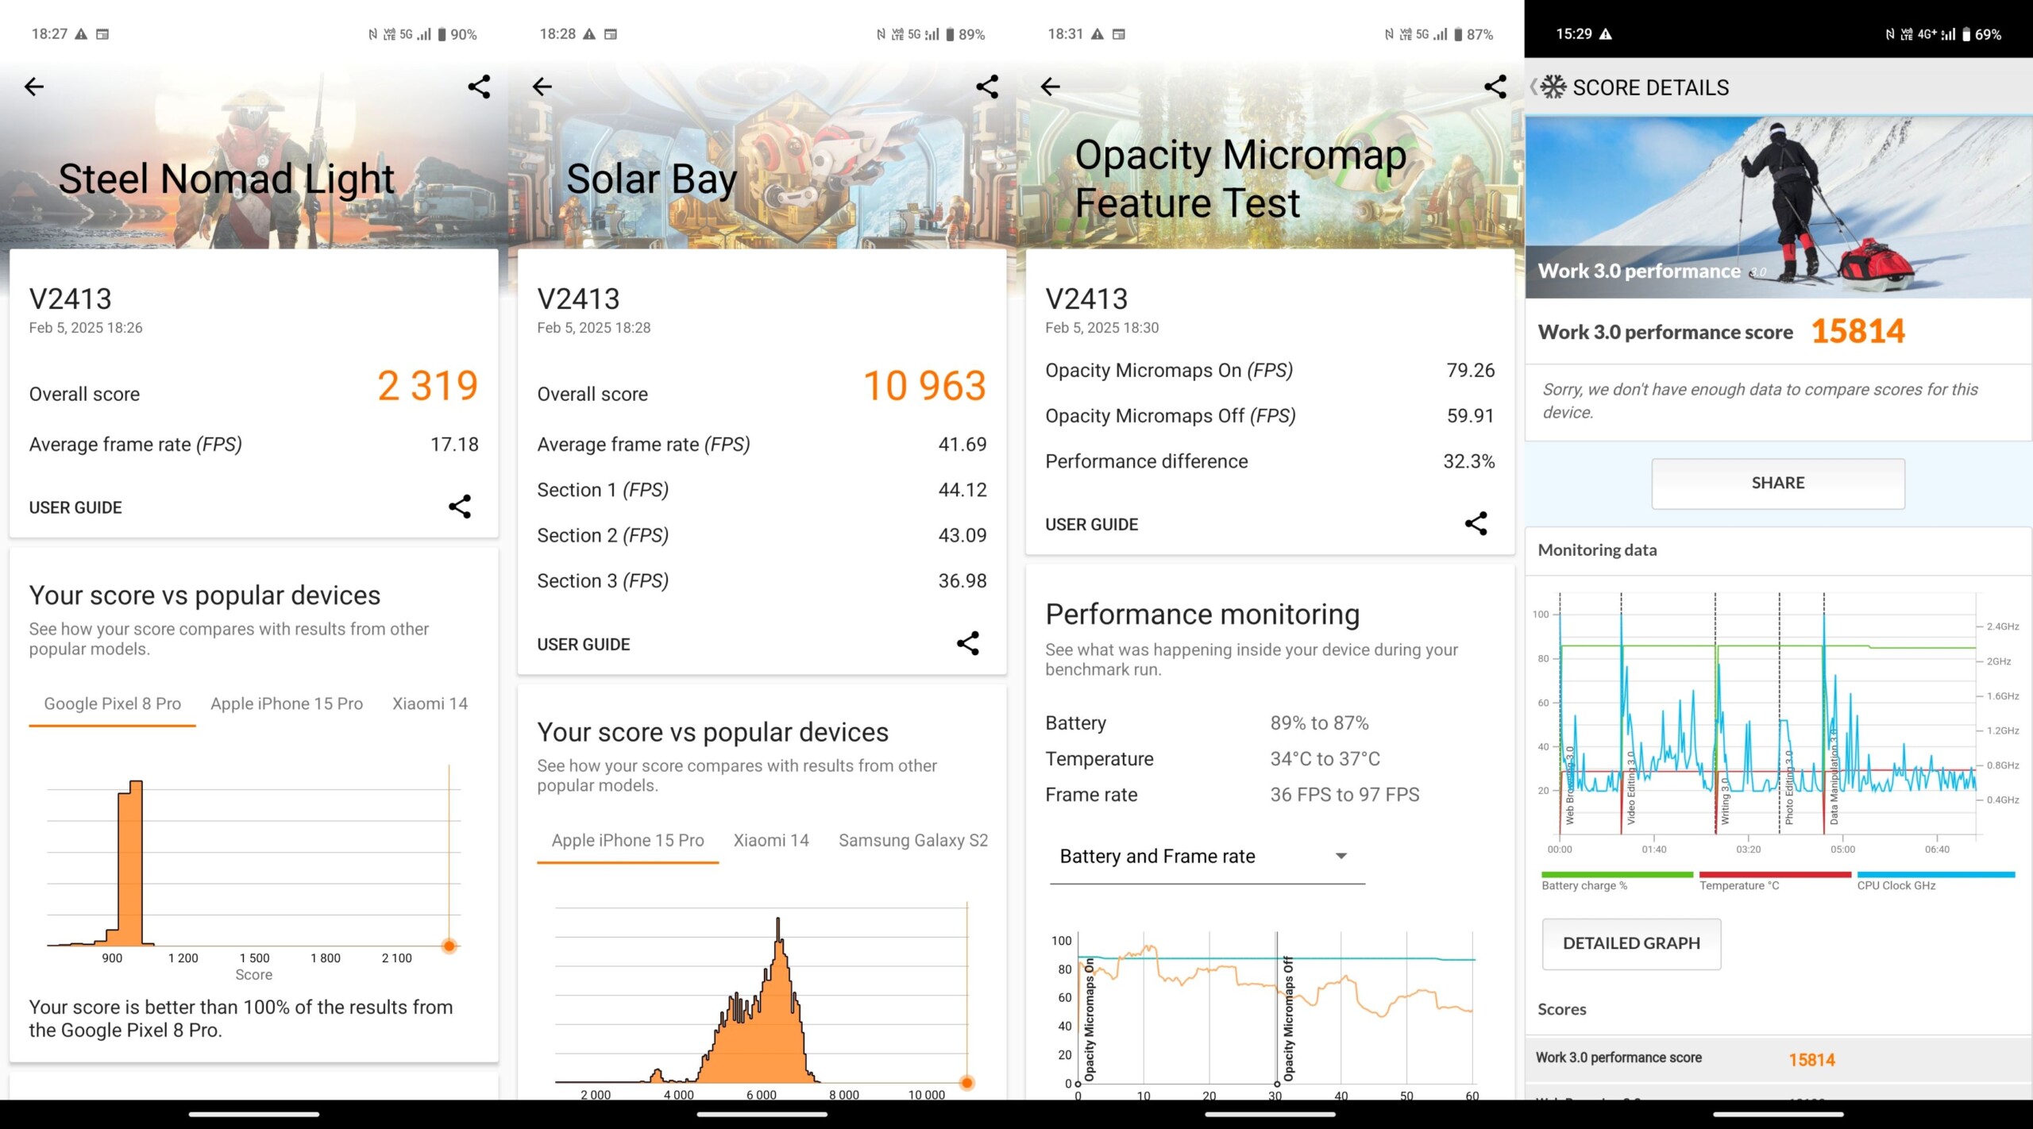Open Battery and Frame rate dropdown
2033x1129 pixels.
[x=1207, y=856]
